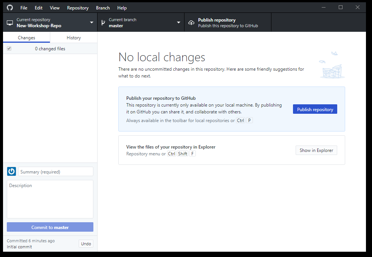
Task: Open the Repository menu
Action: (77, 8)
